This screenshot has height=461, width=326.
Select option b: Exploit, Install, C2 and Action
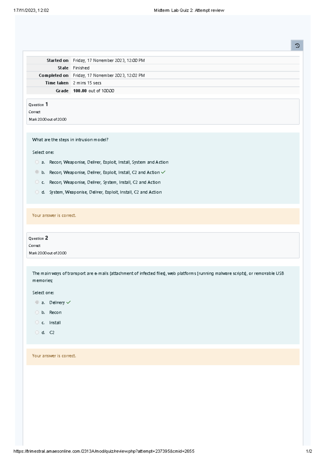[x=37, y=172]
